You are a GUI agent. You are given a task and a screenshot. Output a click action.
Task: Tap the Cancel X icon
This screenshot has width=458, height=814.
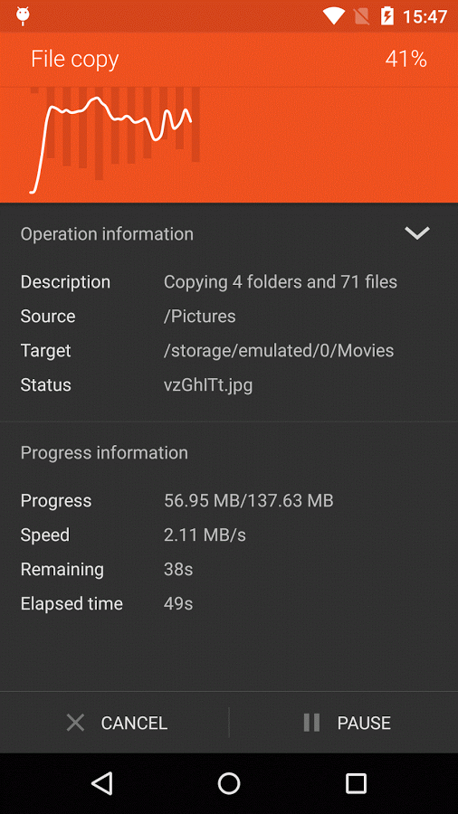click(x=76, y=723)
